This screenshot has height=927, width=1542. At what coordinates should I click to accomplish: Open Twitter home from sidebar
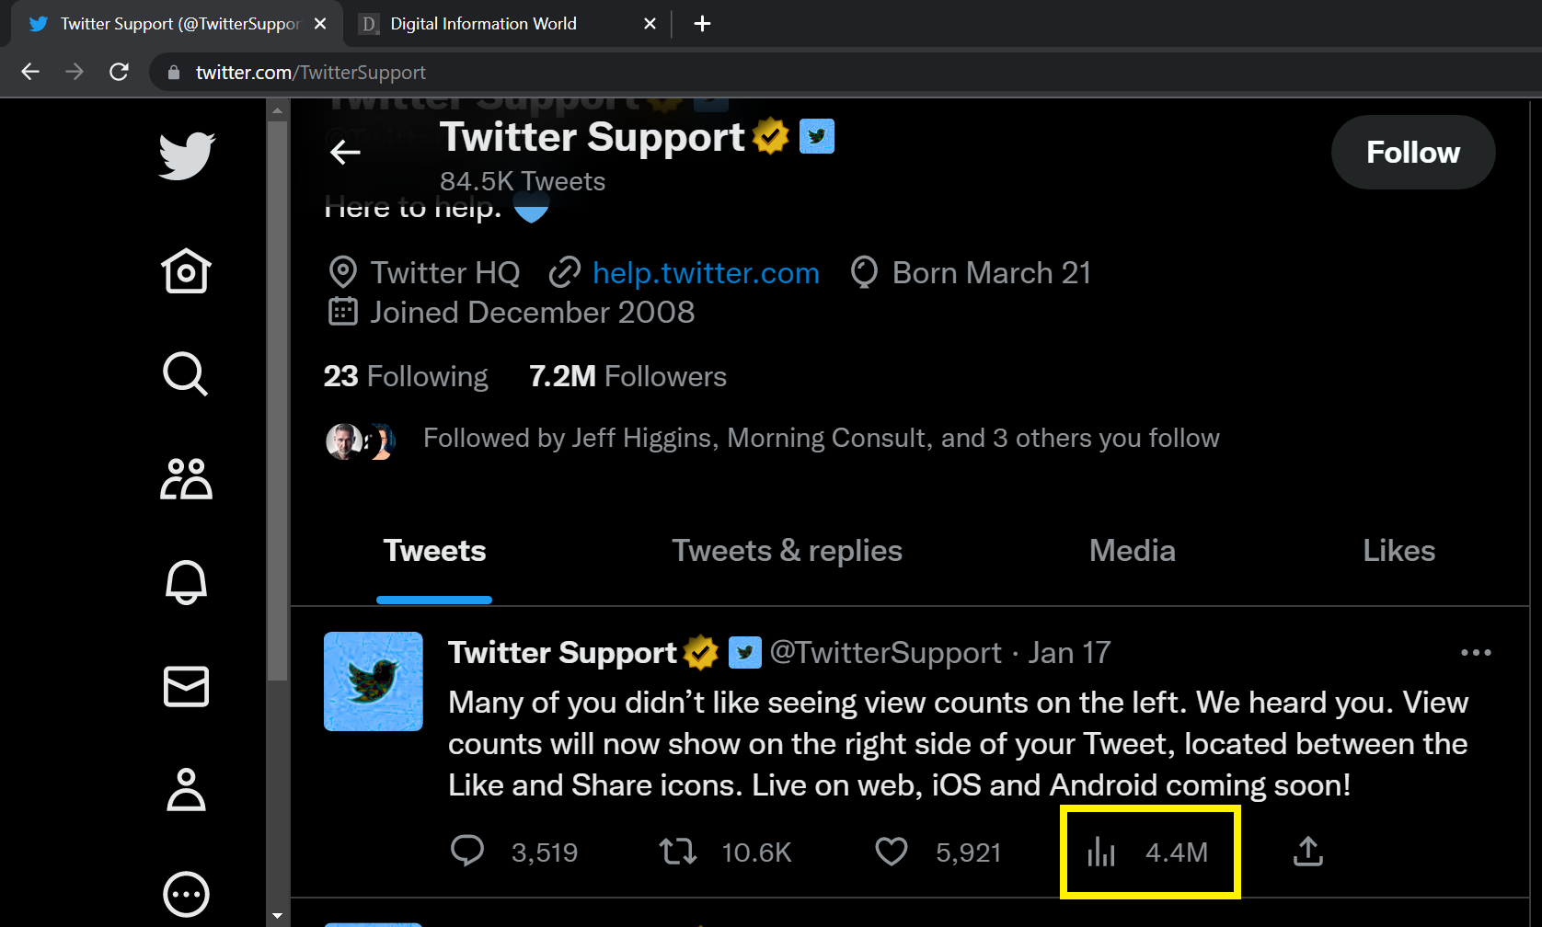point(186,271)
